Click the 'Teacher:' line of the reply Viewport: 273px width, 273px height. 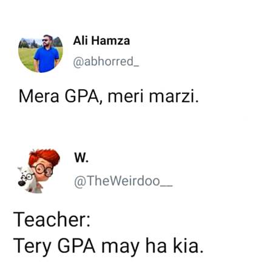52,220
